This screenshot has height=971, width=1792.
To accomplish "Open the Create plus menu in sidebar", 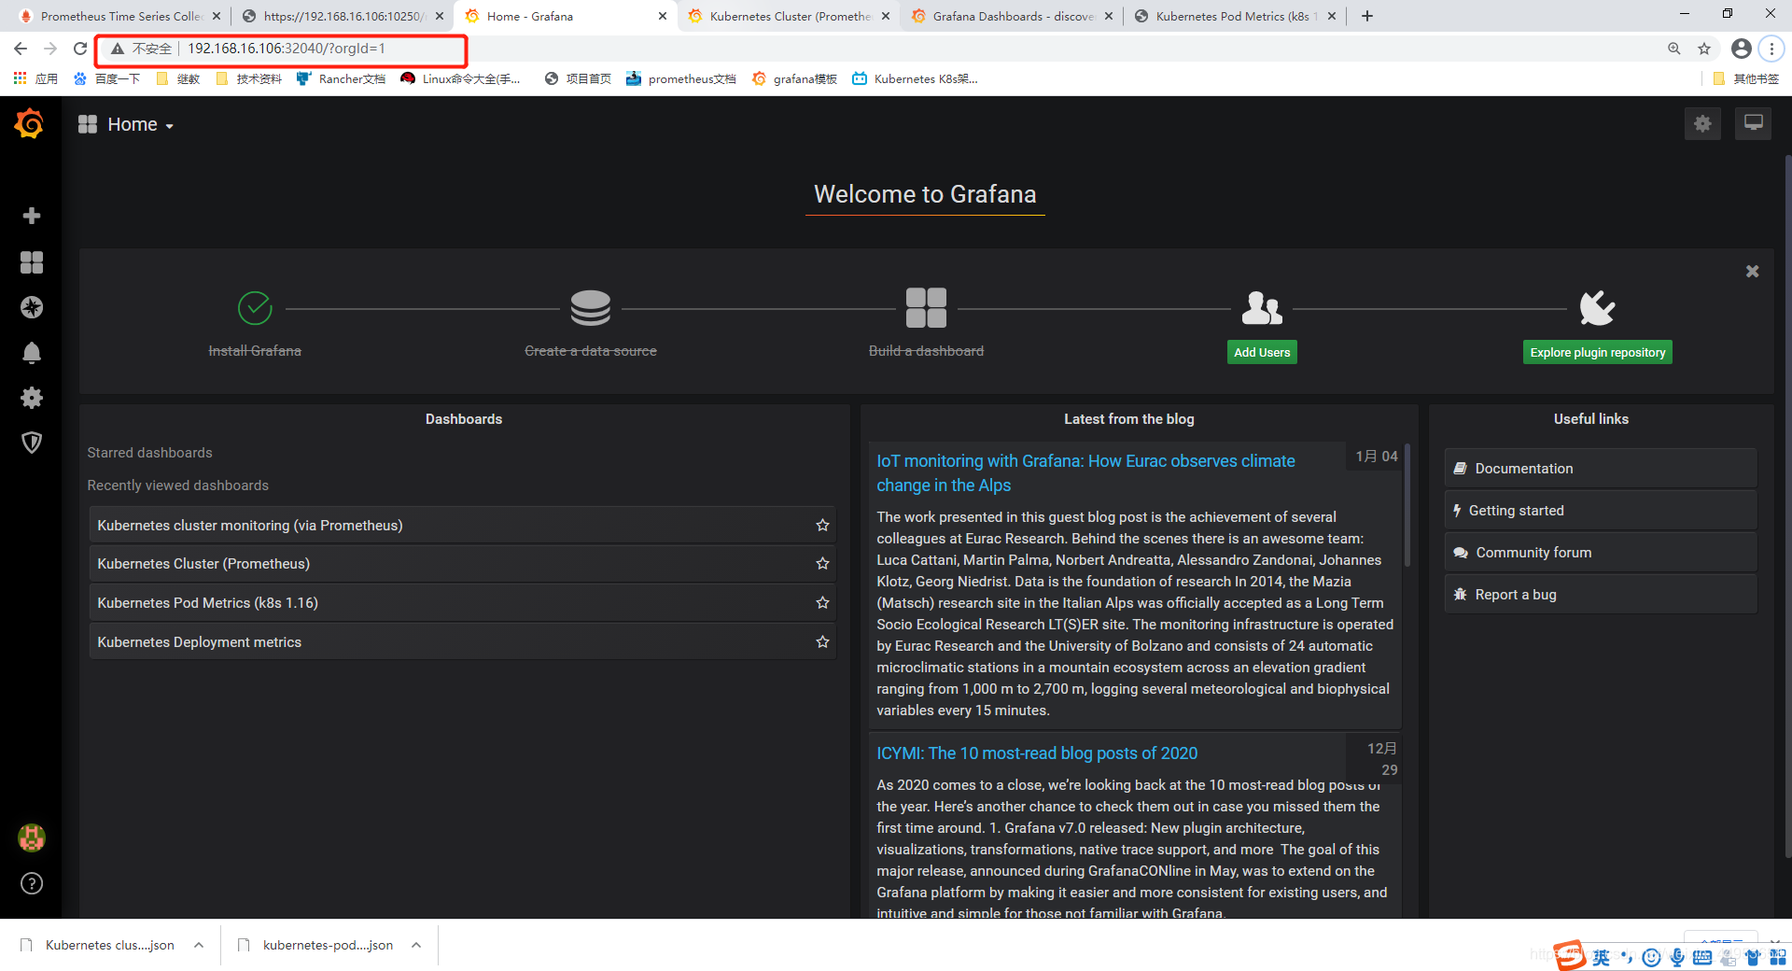I will point(32,216).
